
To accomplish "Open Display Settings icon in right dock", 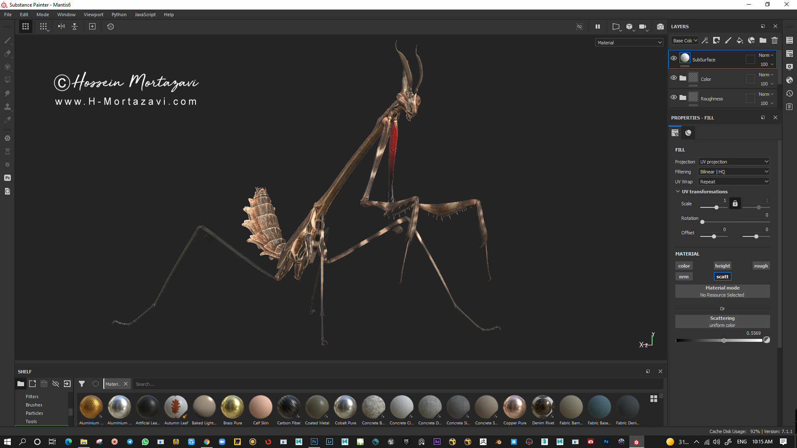I will click(x=790, y=67).
